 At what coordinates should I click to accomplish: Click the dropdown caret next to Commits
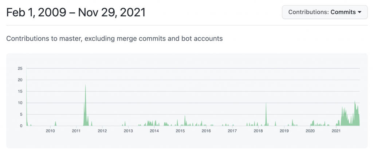[x=360, y=12]
